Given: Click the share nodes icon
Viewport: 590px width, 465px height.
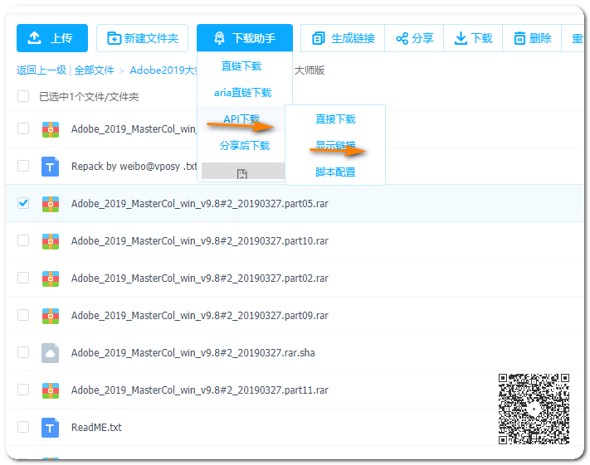Looking at the screenshot, I should (x=402, y=38).
